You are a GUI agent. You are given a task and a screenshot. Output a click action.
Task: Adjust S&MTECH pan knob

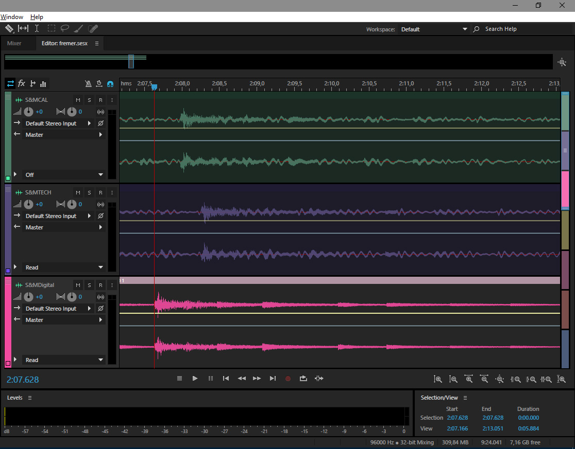(x=72, y=205)
